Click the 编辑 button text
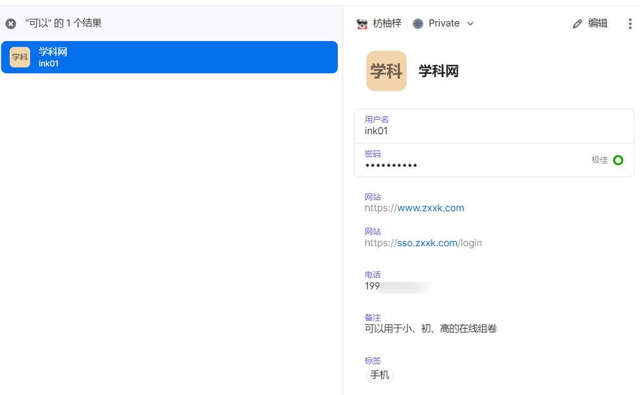Image resolution: width=640 pixels, height=395 pixels. click(598, 24)
